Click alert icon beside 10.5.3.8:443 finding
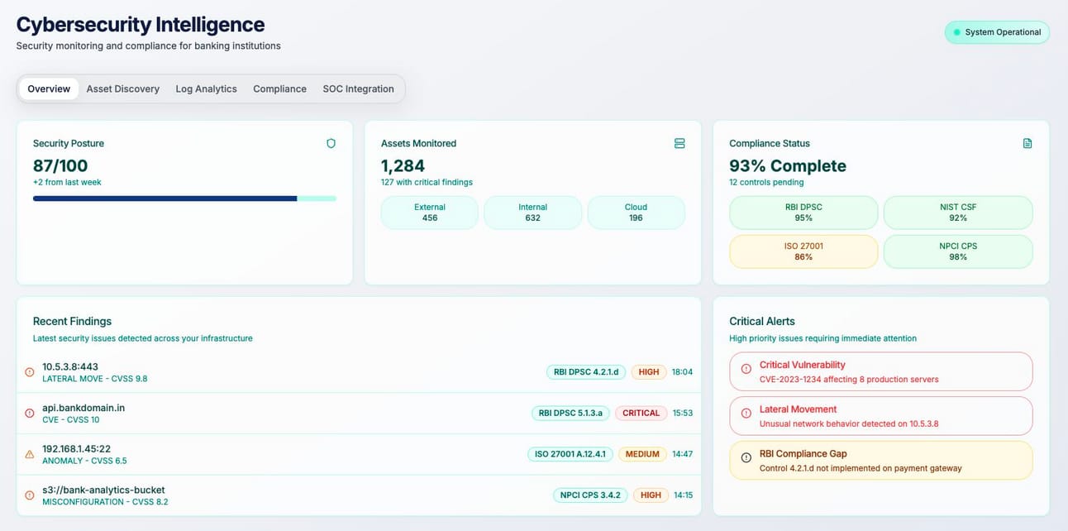The width and height of the screenshot is (1068, 531). (x=30, y=372)
